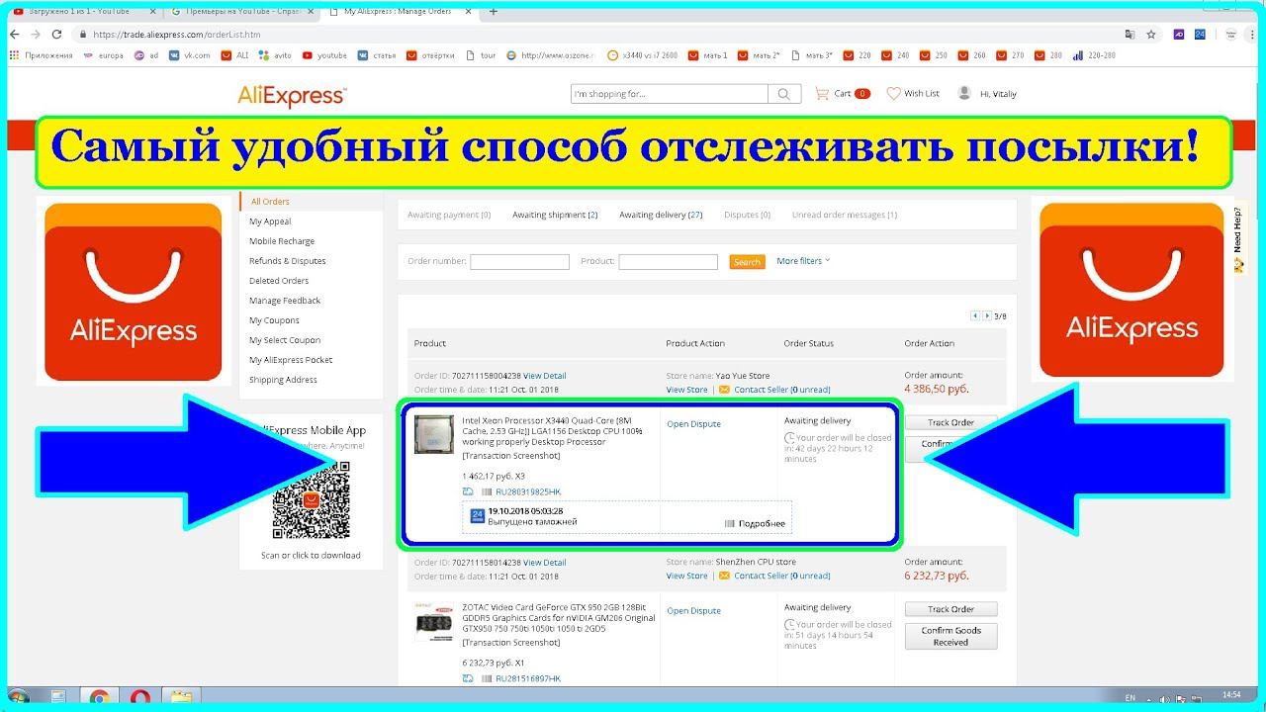Click the envelope icon for ShenZhen CPU store
Screen dimensions: 1266x712
click(724, 576)
